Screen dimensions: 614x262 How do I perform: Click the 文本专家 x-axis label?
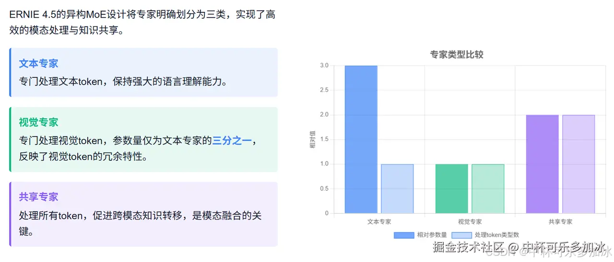point(379,222)
